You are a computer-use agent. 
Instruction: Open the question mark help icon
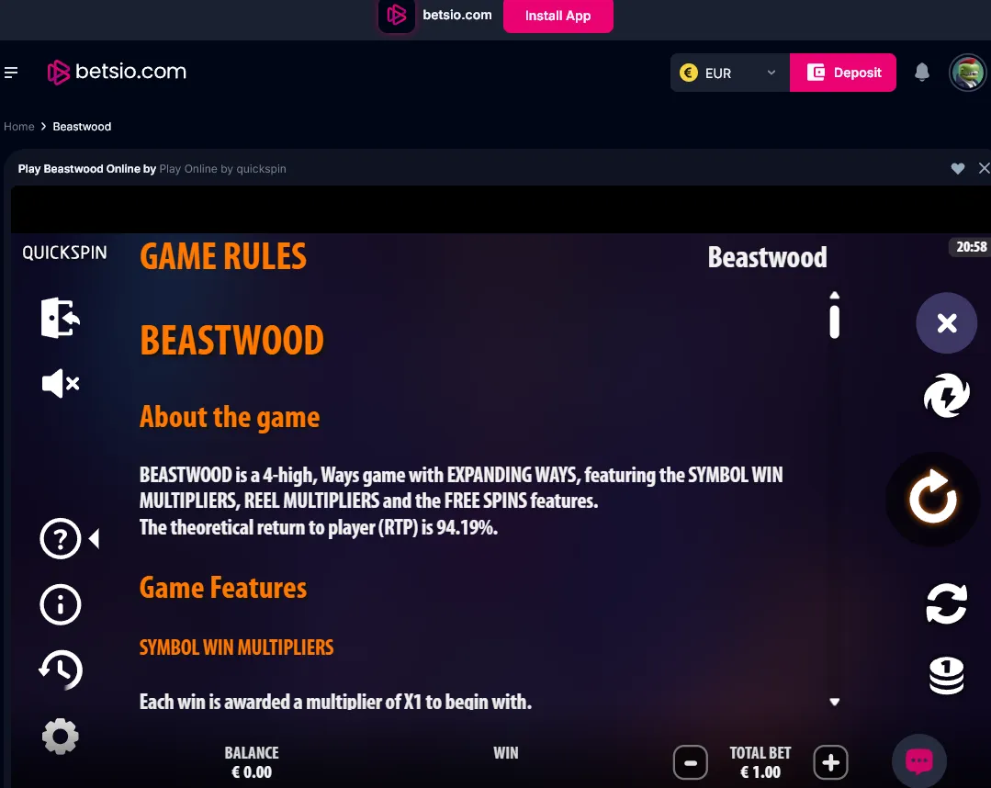pos(61,539)
